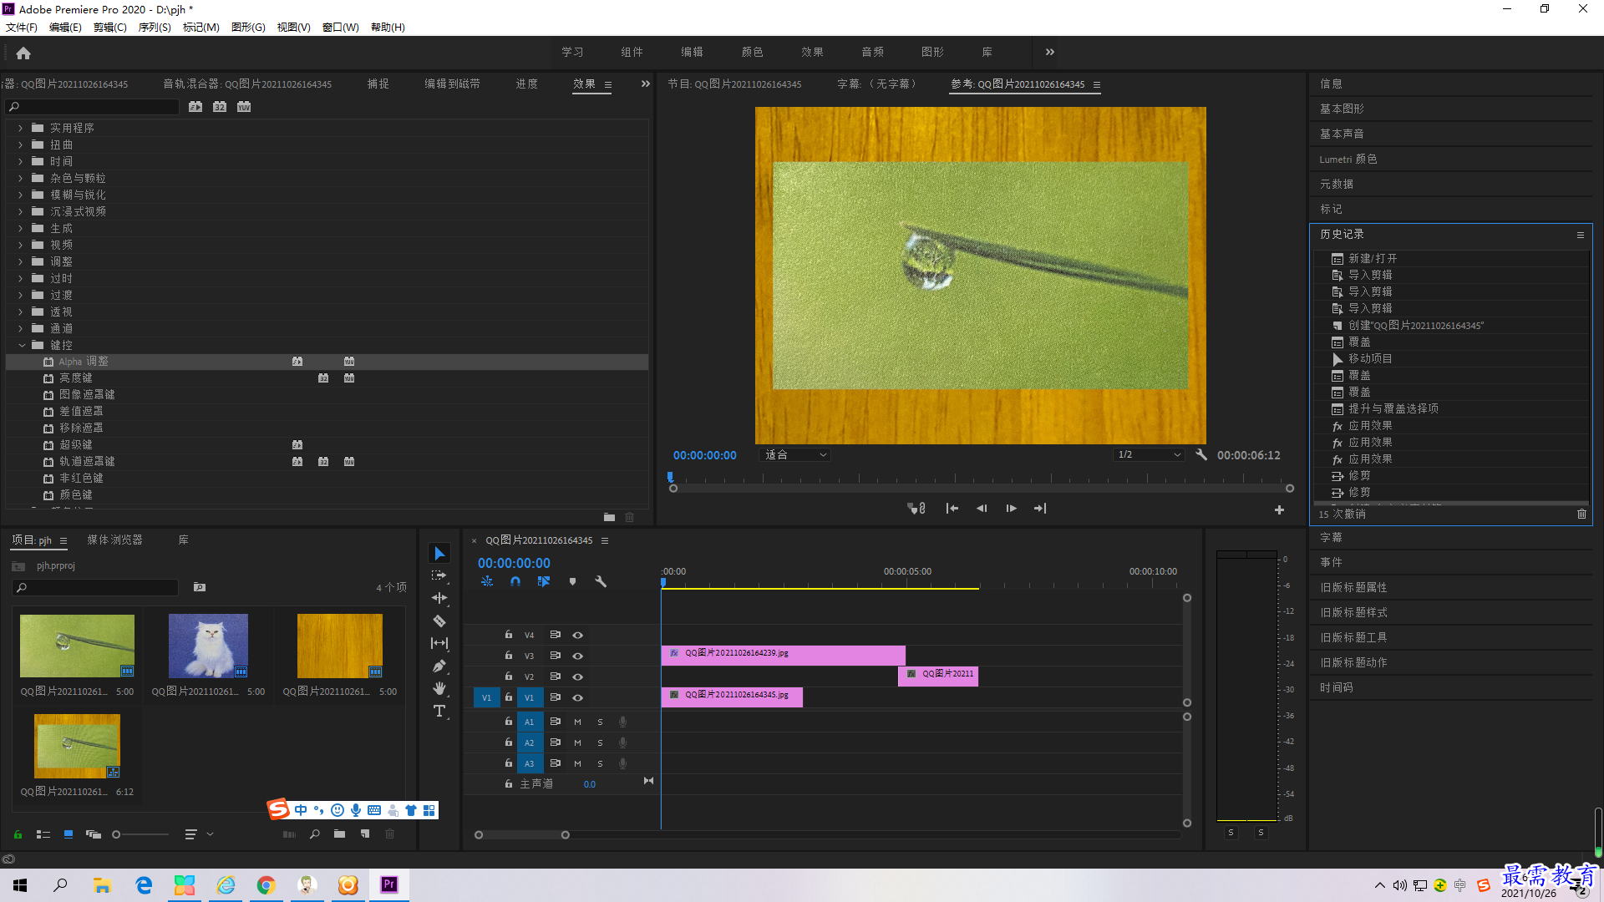Click the YUV effects filter icon
Image resolution: width=1604 pixels, height=902 pixels.
[244, 107]
